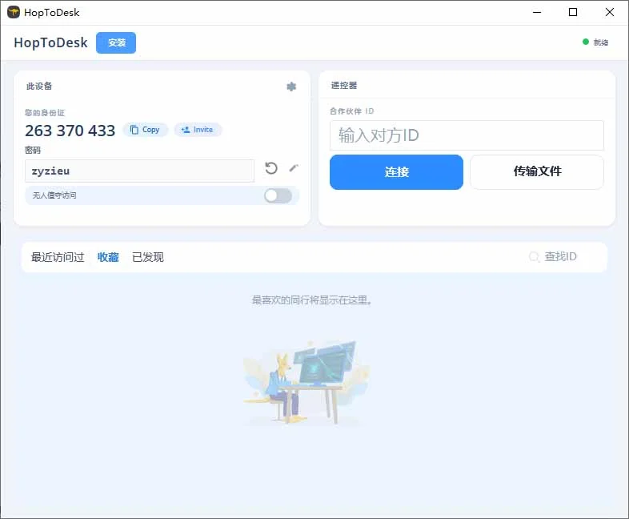Click the password field showing zyzieu
The width and height of the screenshot is (629, 519).
click(x=139, y=171)
